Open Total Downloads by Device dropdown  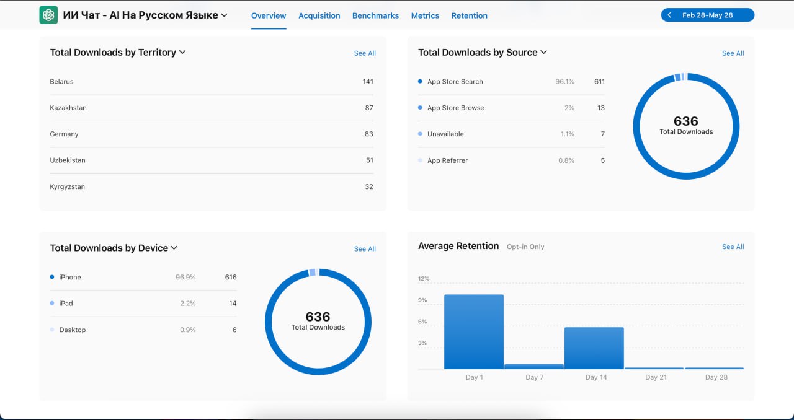click(x=174, y=248)
